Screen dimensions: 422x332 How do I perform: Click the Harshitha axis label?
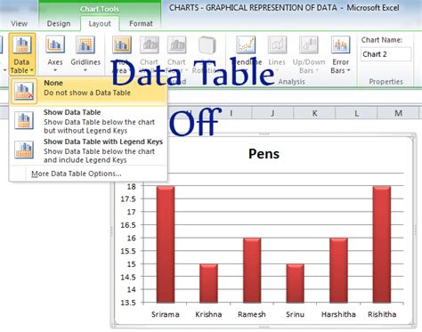point(338,314)
